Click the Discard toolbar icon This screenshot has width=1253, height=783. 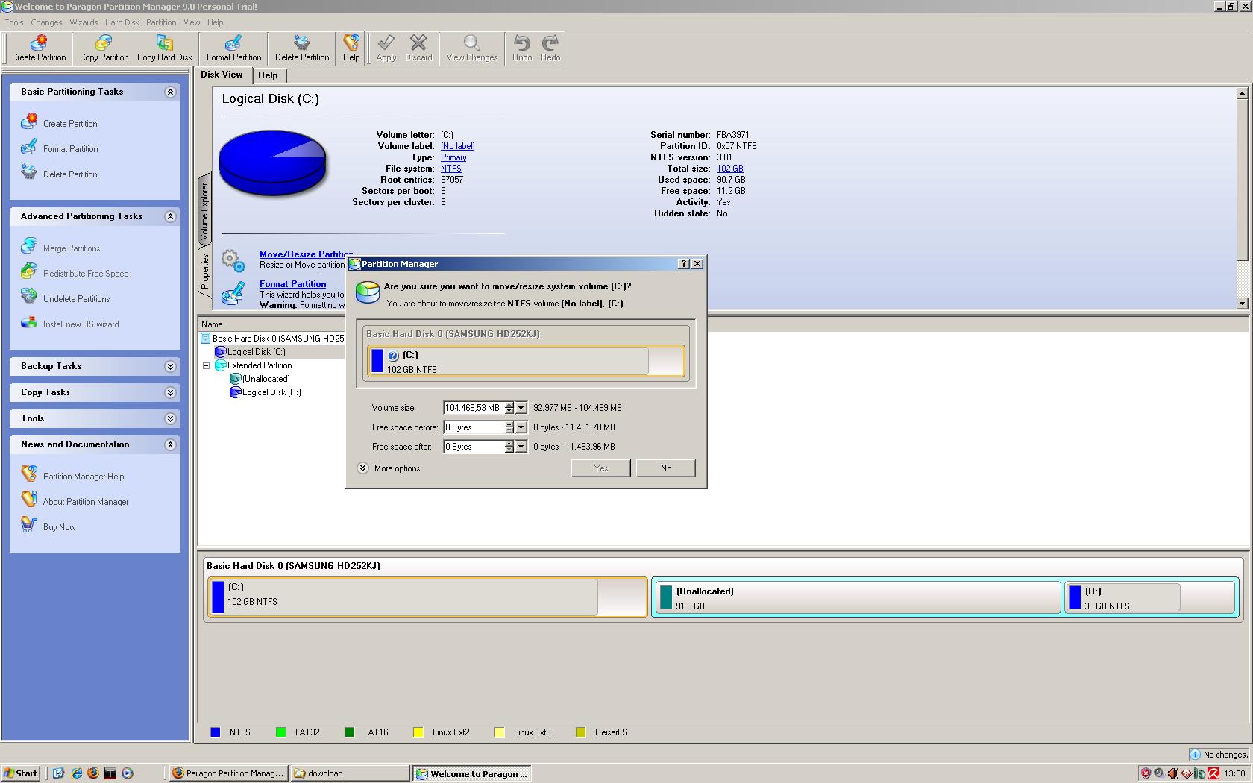tap(418, 48)
